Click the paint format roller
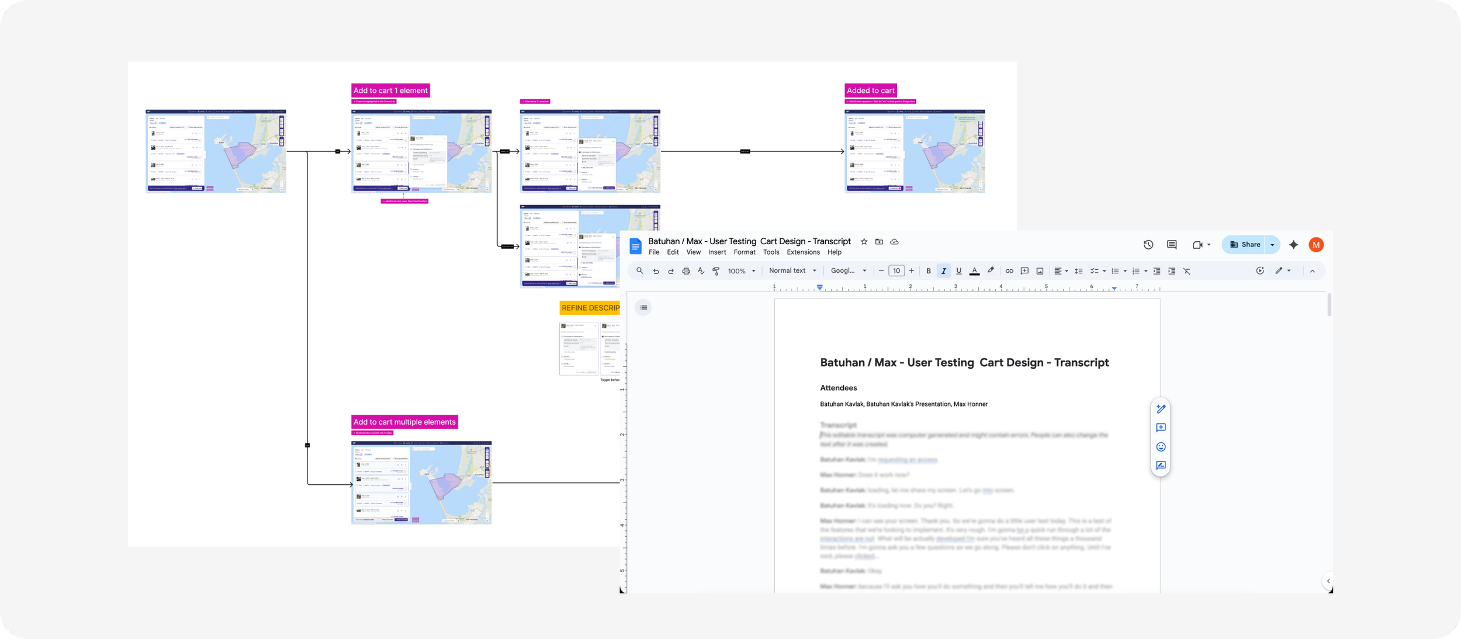The image size is (1461, 639). click(716, 271)
